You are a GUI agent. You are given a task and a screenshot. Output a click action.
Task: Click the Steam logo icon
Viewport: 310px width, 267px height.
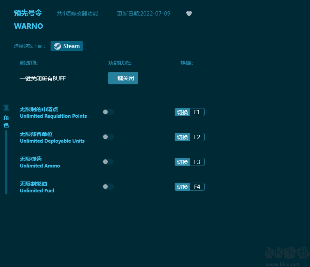tap(57, 46)
